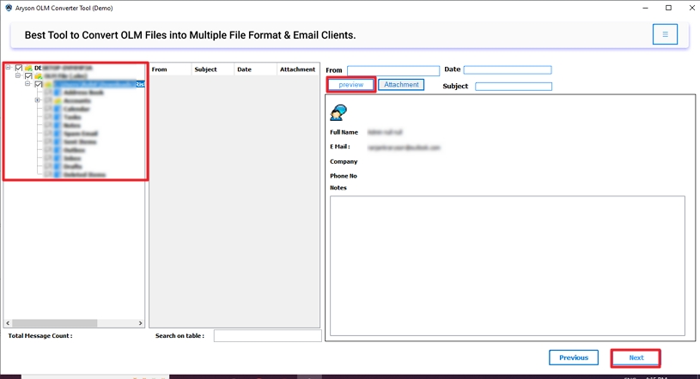The height and width of the screenshot is (379, 700).
Task: Collapse the highlighted third-level tree node
Action: pos(27,84)
